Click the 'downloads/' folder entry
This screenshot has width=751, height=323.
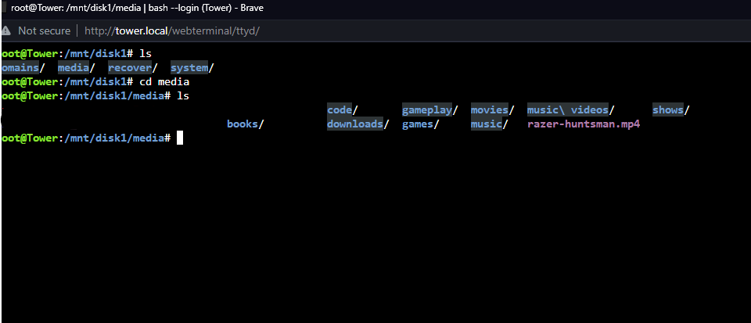[358, 124]
